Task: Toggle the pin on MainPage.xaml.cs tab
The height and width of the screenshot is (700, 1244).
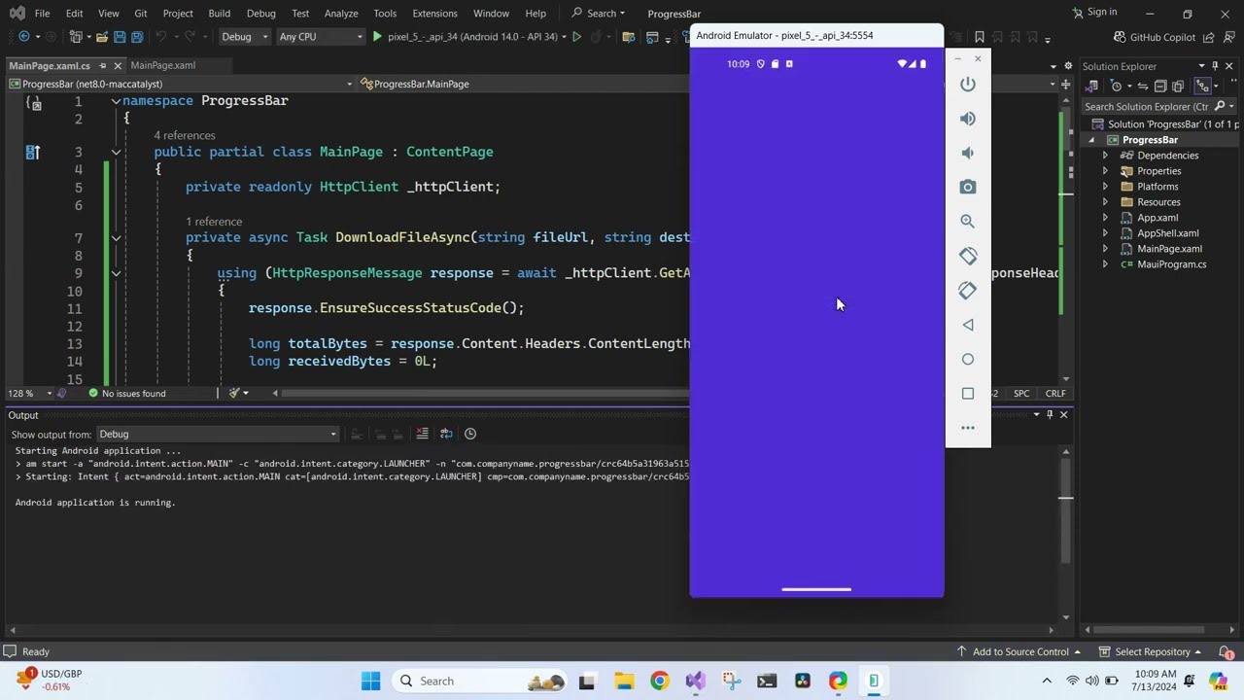Action: (x=101, y=66)
